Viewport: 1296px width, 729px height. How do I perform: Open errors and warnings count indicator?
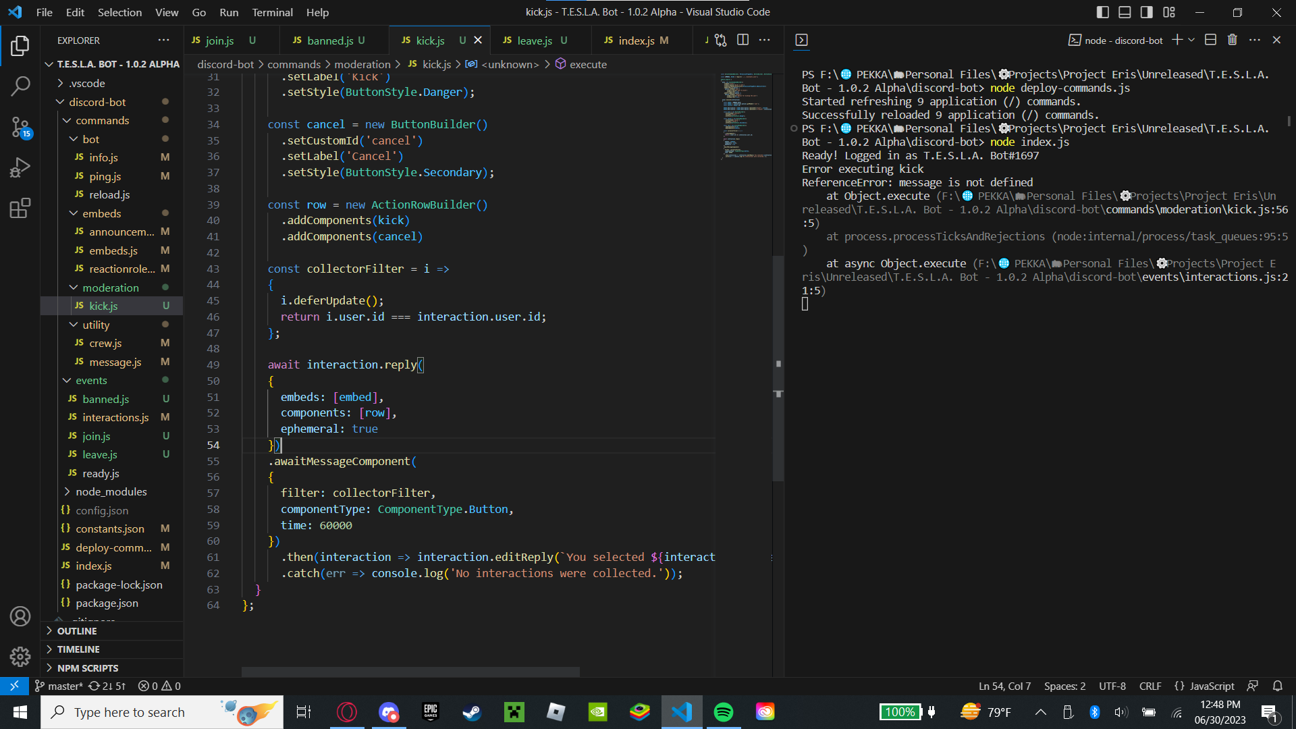tap(159, 686)
